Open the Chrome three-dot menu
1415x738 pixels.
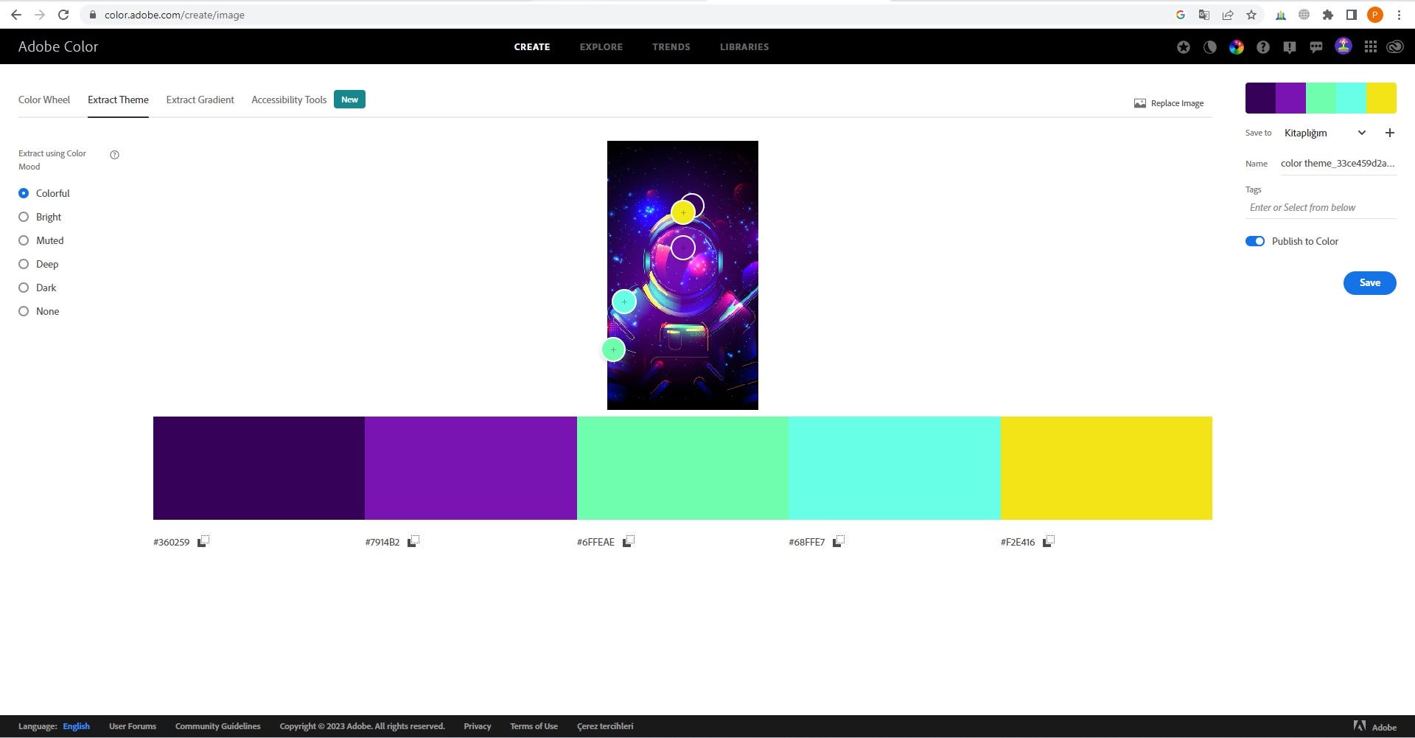[x=1399, y=15]
